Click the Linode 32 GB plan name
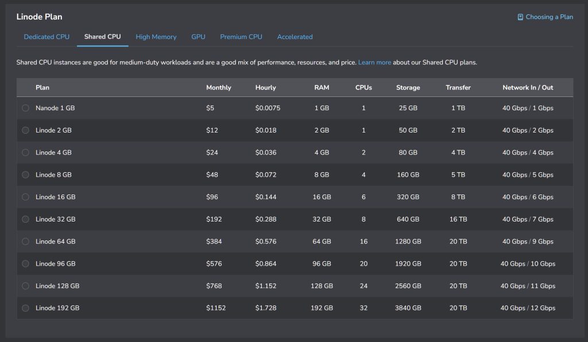 56,219
